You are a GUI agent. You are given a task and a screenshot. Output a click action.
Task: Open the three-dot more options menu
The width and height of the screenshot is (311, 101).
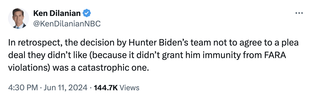299,13
